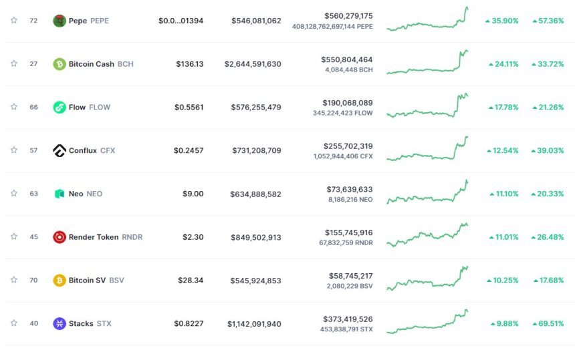Add Flow to watchlist with star
This screenshot has width=575, height=348.
pos(14,107)
